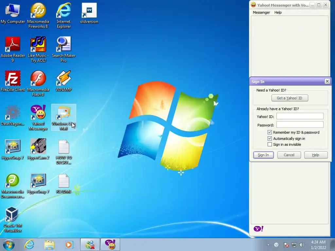Open the volume speaker tray icon
335x251 pixels.
(x=302, y=245)
